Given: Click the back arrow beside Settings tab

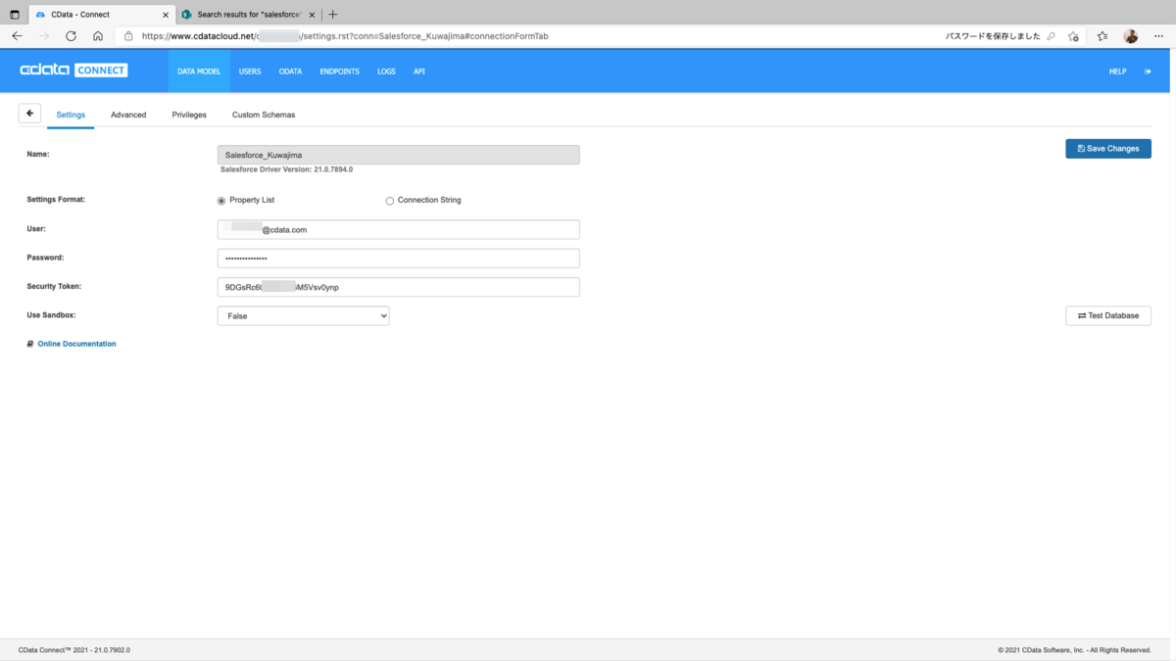Looking at the screenshot, I should (x=29, y=114).
